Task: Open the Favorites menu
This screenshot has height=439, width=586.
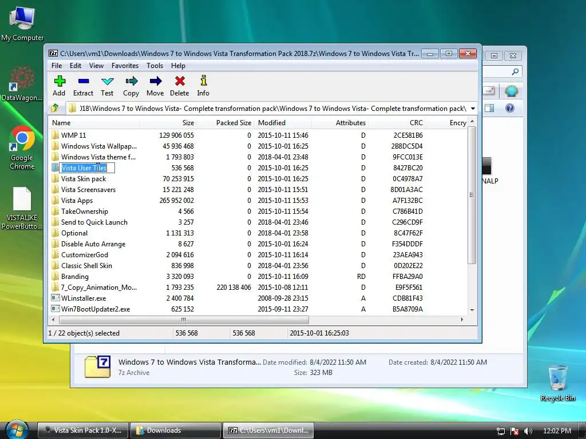Action: [x=125, y=66]
